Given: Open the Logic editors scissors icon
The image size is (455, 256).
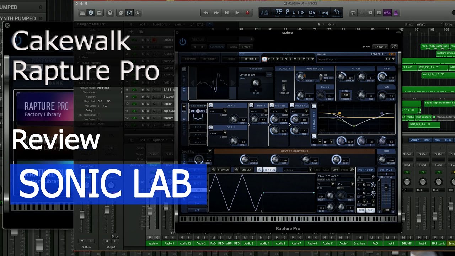Looking at the screenshot, I should pyautogui.click(x=138, y=13).
